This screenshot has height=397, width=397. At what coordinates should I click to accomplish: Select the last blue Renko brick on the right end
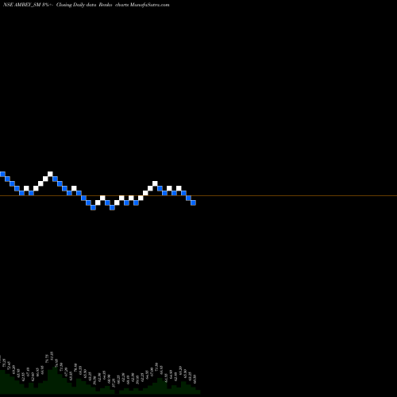pyautogui.click(x=193, y=202)
